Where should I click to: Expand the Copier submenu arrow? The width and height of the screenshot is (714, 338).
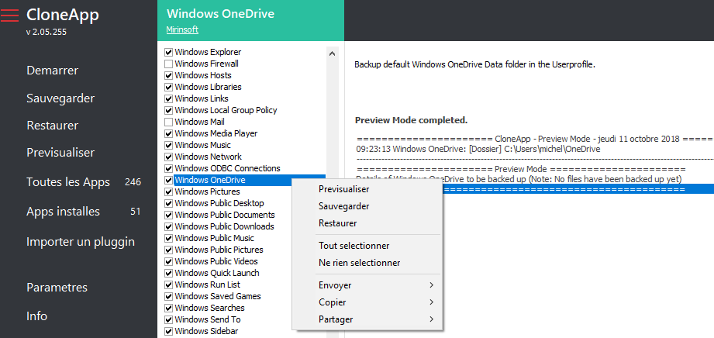[431, 302]
